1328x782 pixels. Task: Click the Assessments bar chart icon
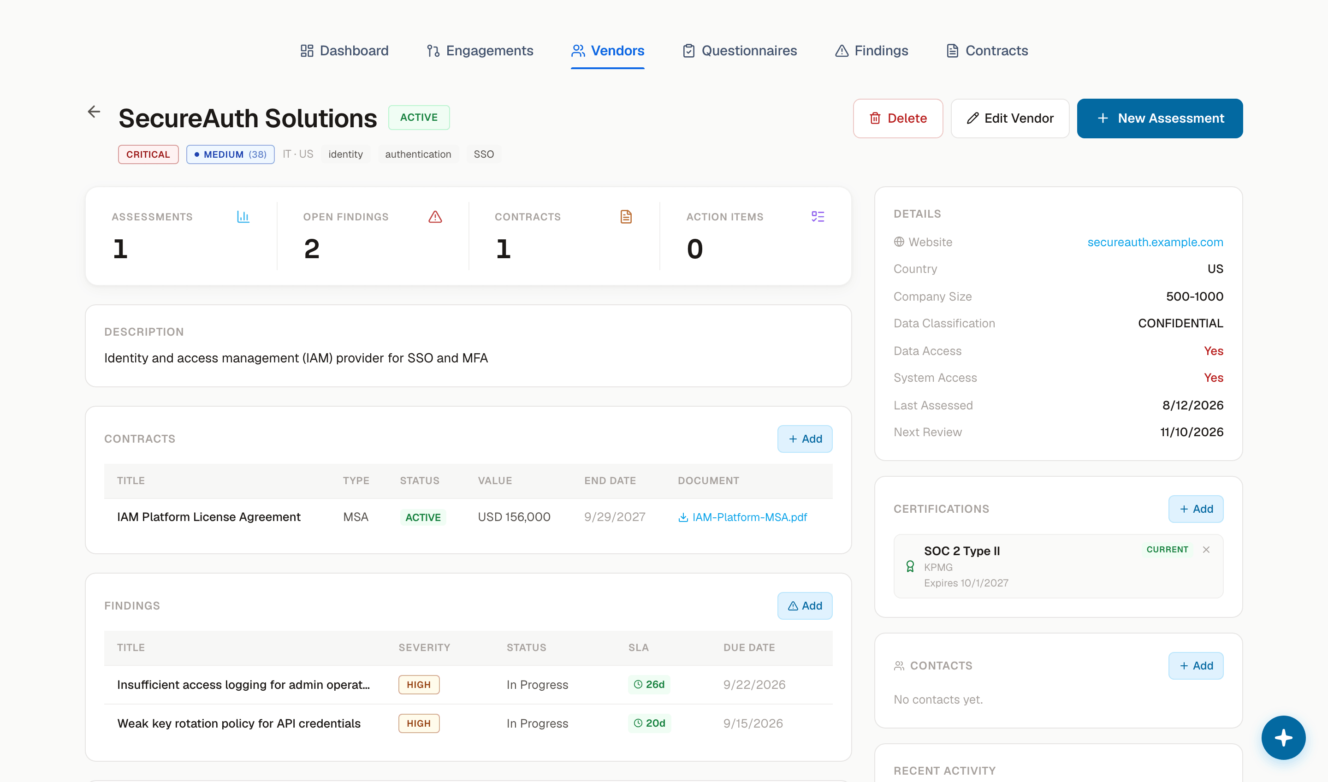pos(243,217)
